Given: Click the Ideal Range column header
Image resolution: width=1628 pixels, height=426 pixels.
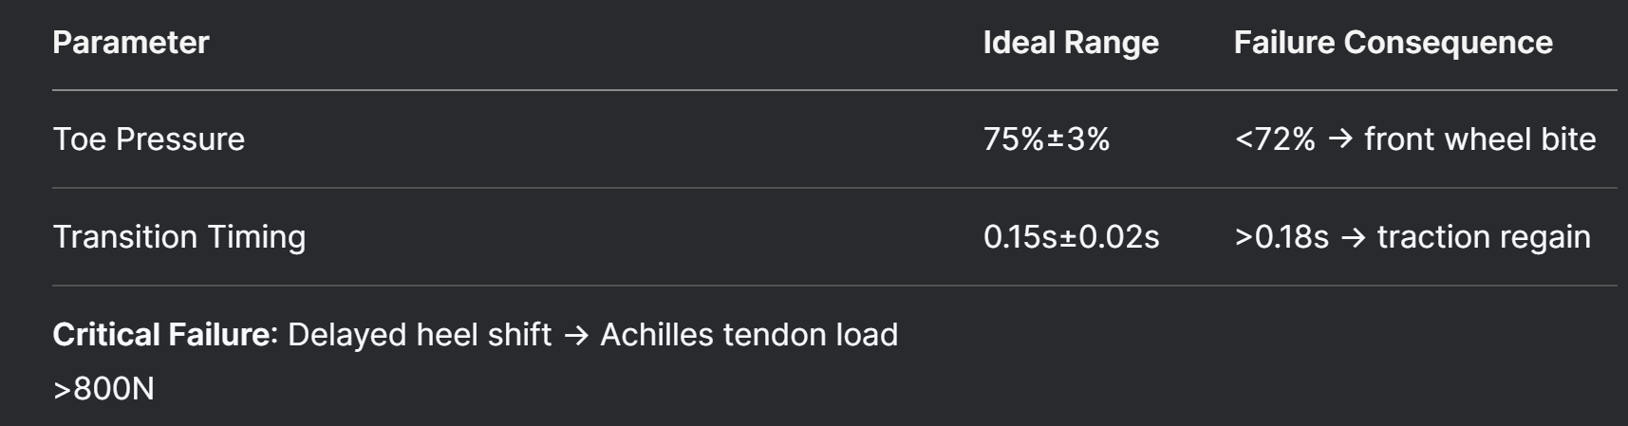Looking at the screenshot, I should point(1071,43).
